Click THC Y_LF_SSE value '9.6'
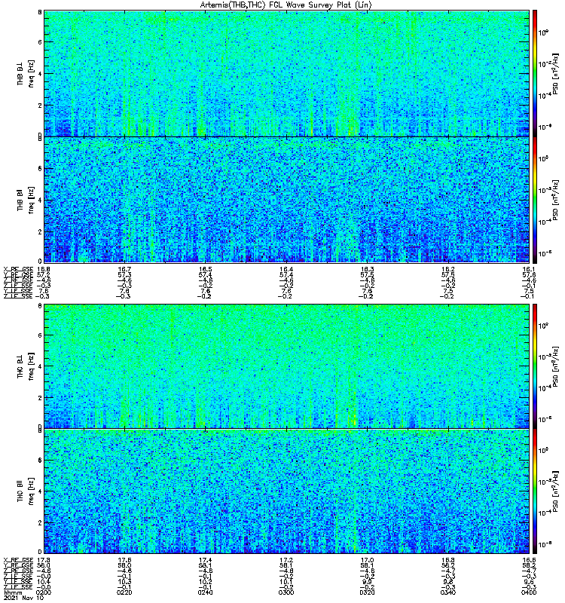 [x=530, y=582]
